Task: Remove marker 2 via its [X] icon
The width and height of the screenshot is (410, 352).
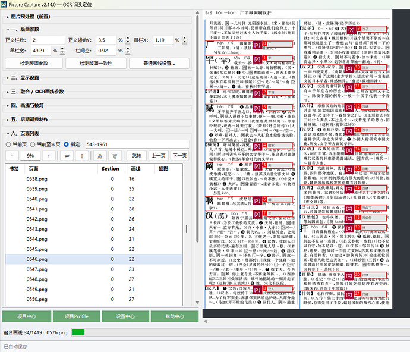Action: [x=257, y=93]
